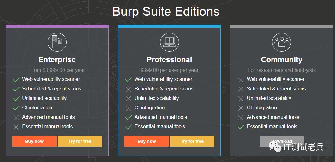Click the $399.00 per user per year price
This screenshot has height=162, width=335.
169,70
